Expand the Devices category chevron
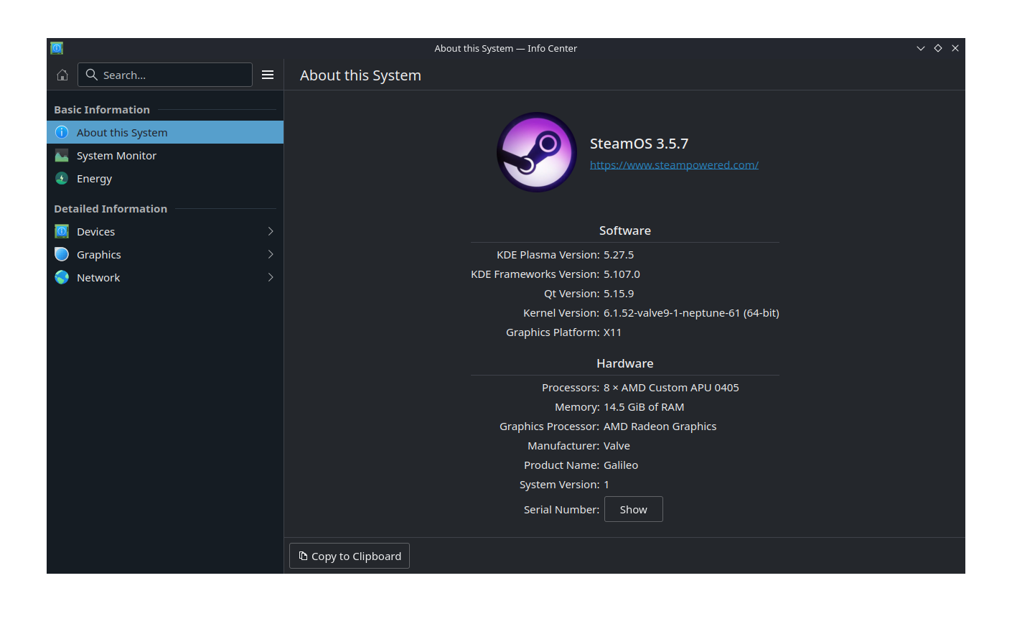 coord(271,231)
